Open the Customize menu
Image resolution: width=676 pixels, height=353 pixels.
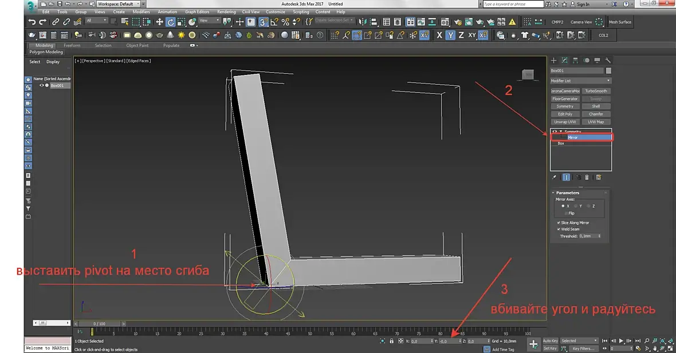click(276, 11)
